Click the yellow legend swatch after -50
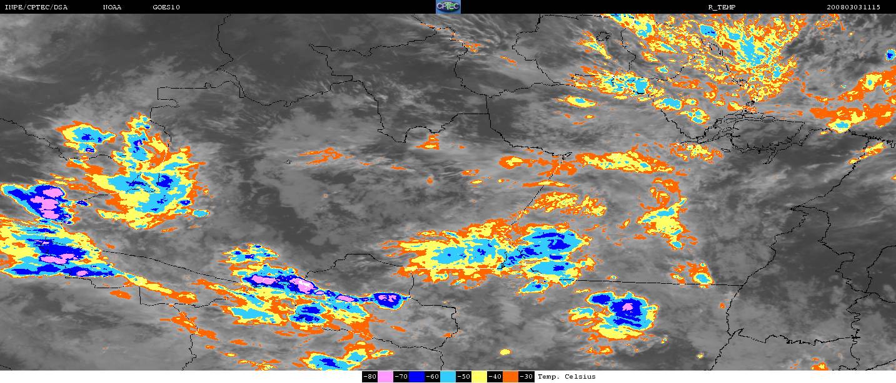This screenshot has width=896, height=383. [479, 376]
